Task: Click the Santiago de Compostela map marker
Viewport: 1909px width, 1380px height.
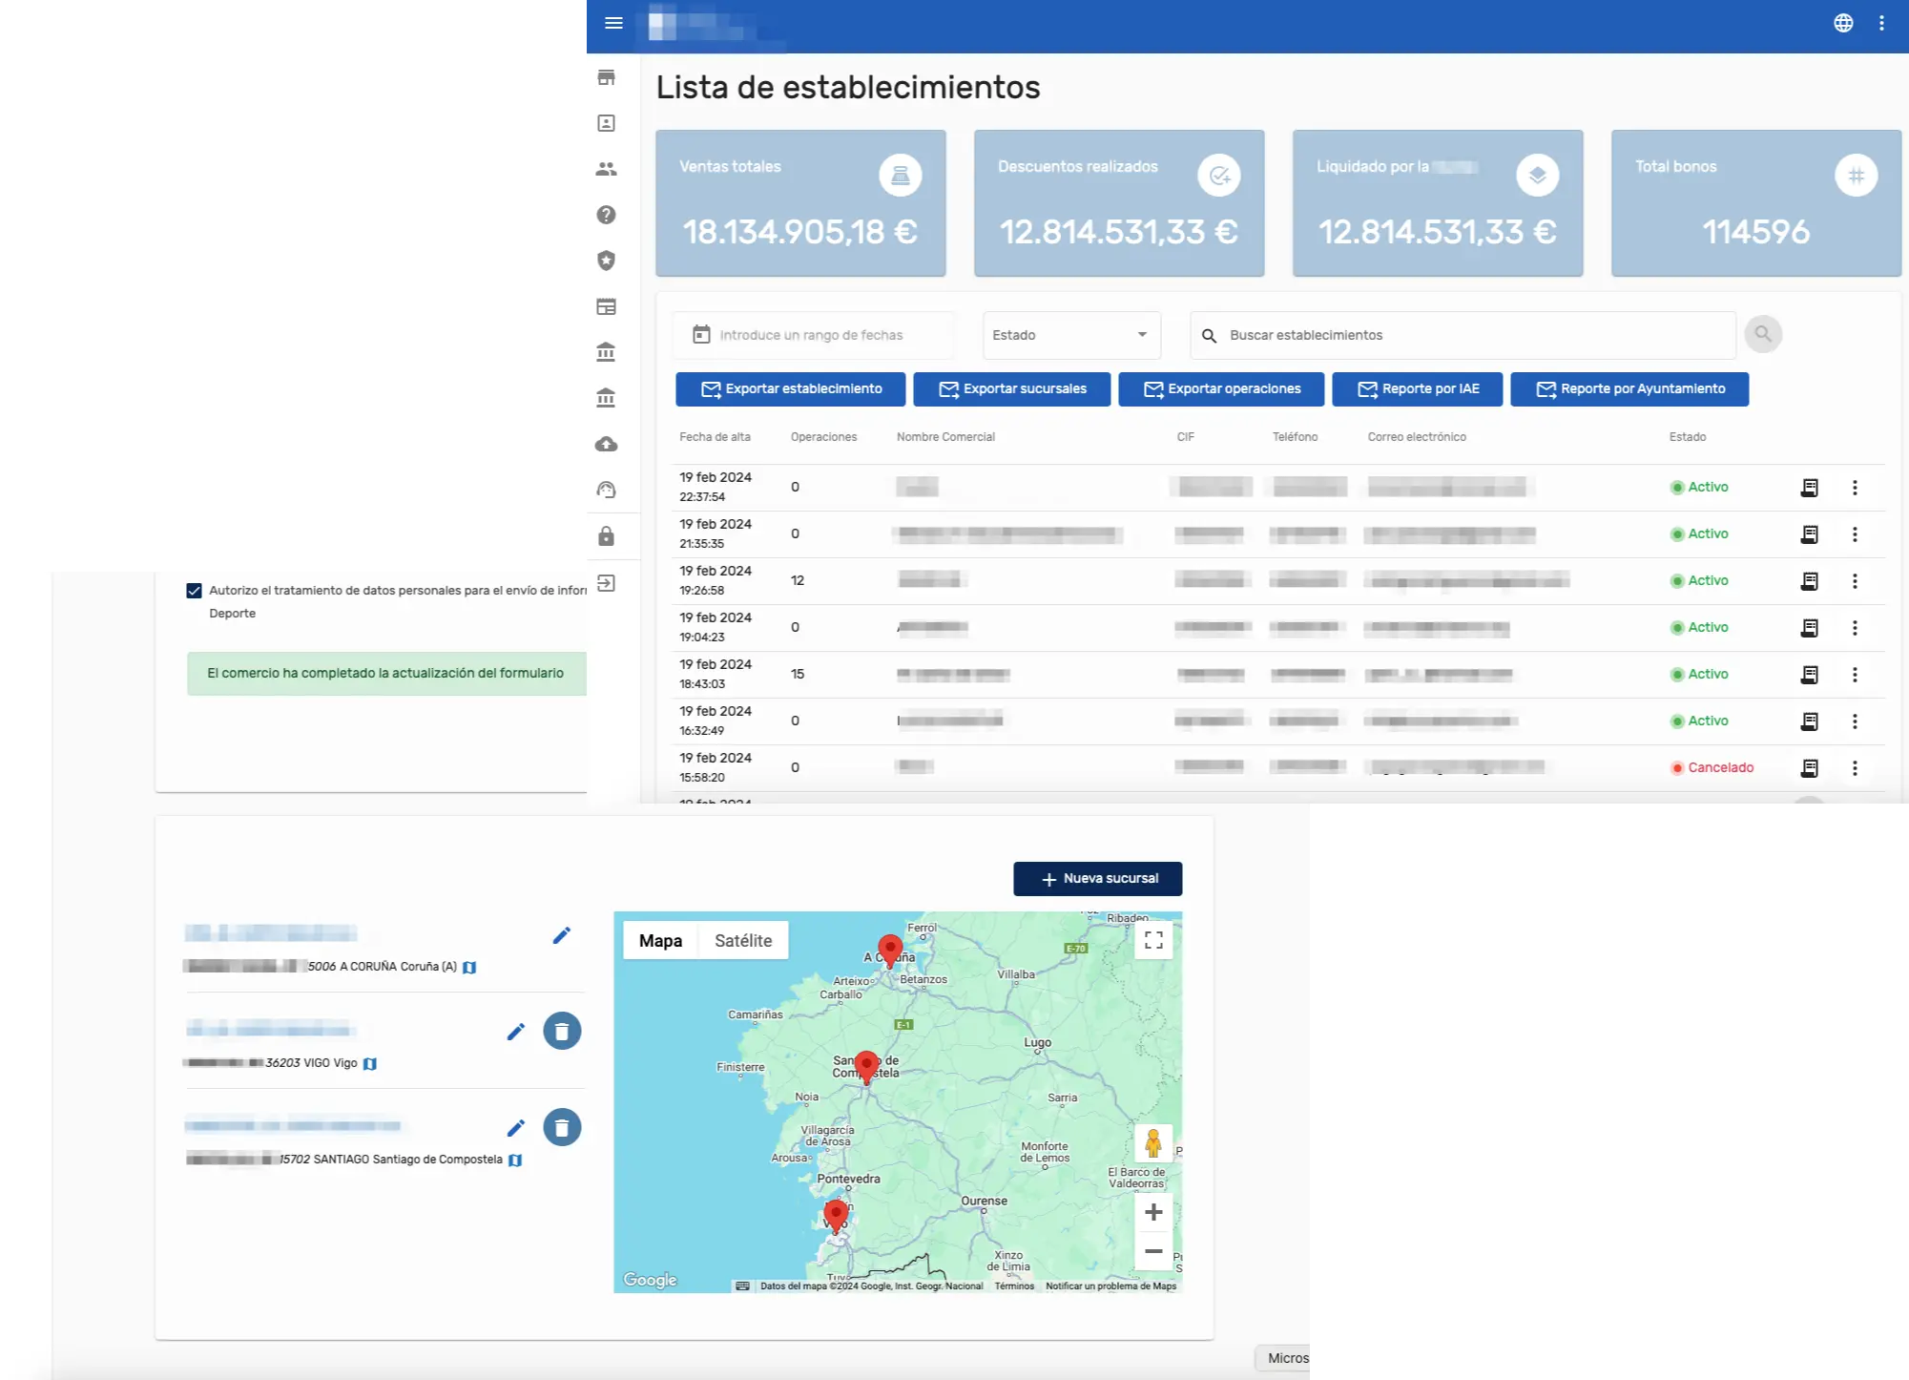Action: click(866, 1067)
